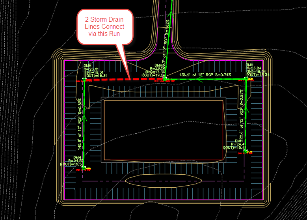Click the flow arrow on the S=0.74% pipe
The width and height of the screenshot is (307, 220).
click(199, 79)
